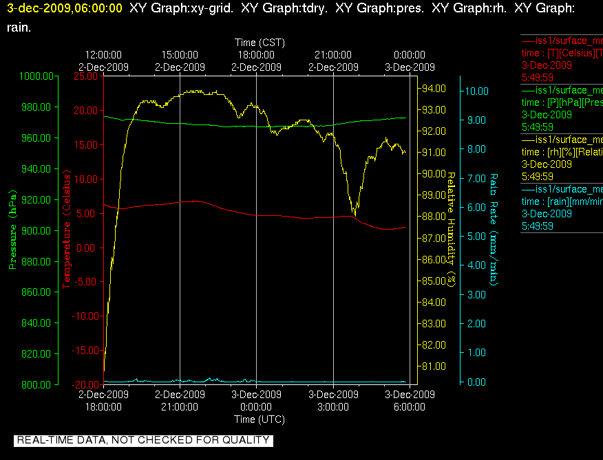Click the 'Relative Humidity (%)' axis label
The height and width of the screenshot is (460, 603).
click(451, 230)
